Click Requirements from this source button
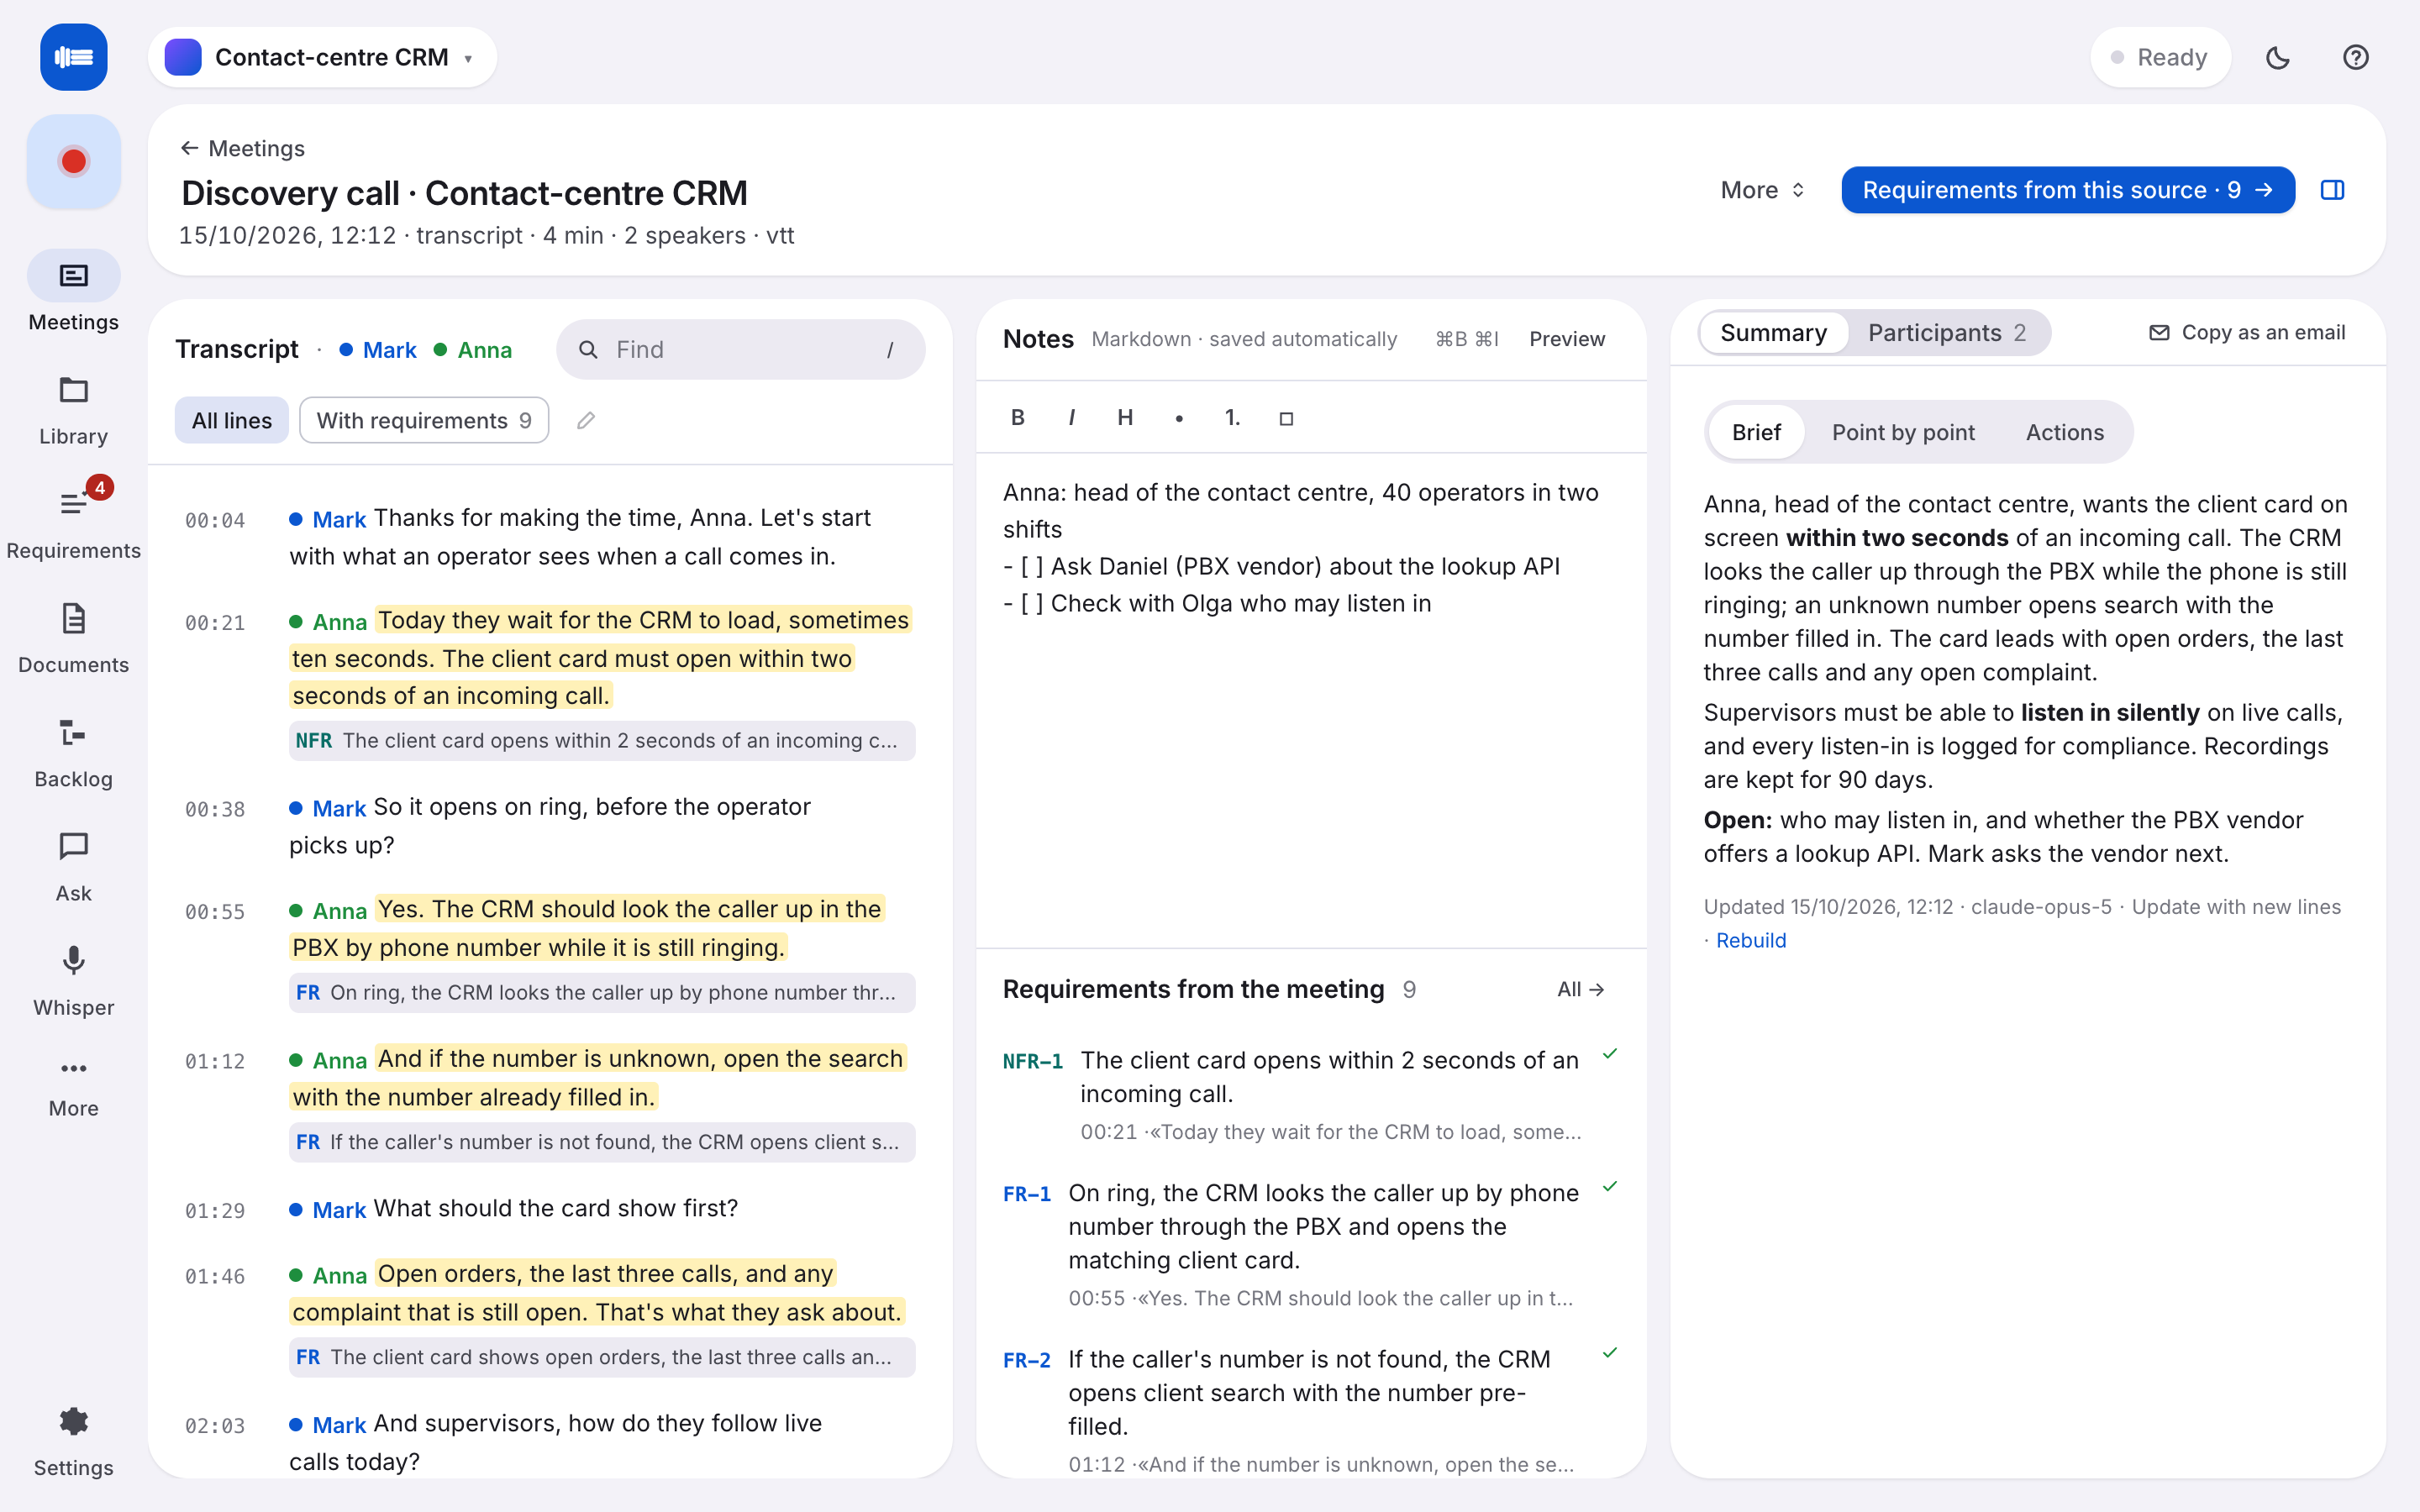This screenshot has width=2420, height=1512. (2067, 190)
